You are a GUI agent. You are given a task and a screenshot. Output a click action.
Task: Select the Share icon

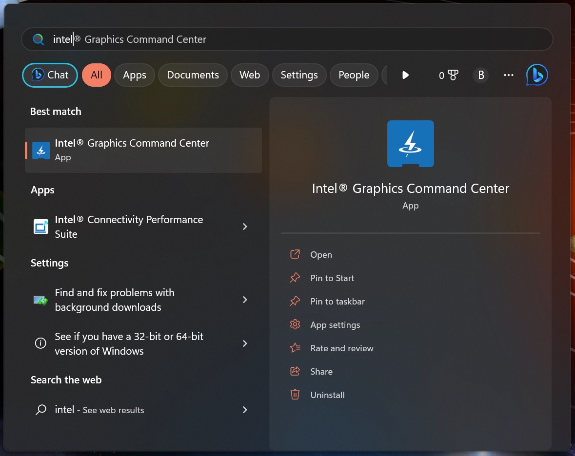[x=295, y=371]
